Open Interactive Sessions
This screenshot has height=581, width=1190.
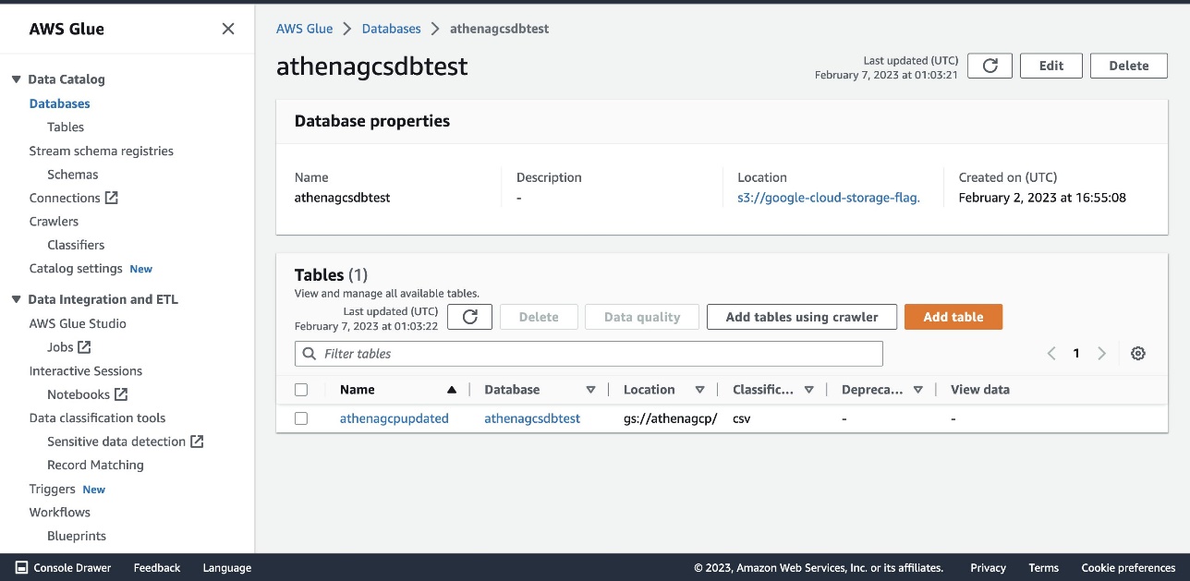click(x=86, y=370)
